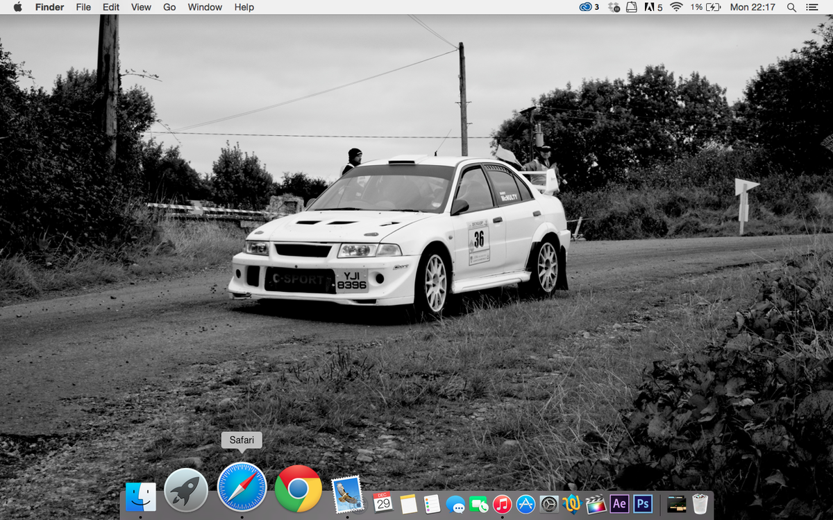Open the Finder menu

tap(50, 7)
